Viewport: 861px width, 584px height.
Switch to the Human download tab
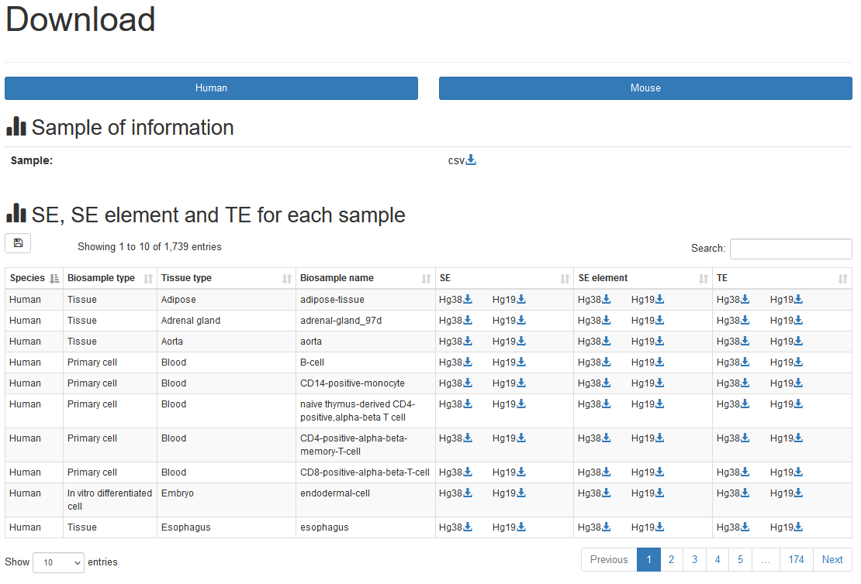212,88
